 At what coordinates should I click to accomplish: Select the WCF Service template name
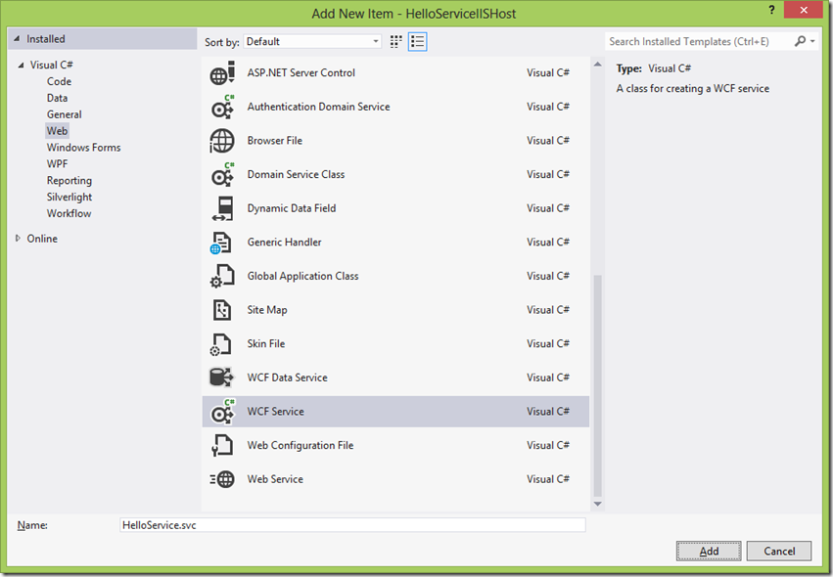[276, 412]
